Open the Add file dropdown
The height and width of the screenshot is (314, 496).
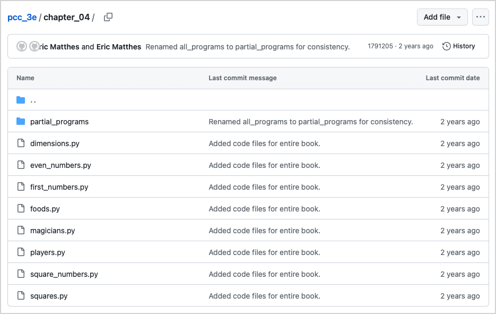coord(442,16)
